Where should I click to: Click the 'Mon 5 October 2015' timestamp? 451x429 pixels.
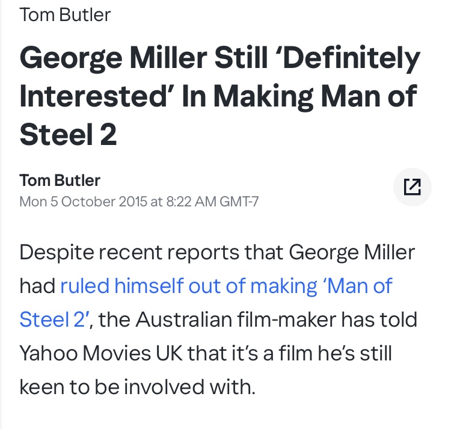click(x=82, y=201)
